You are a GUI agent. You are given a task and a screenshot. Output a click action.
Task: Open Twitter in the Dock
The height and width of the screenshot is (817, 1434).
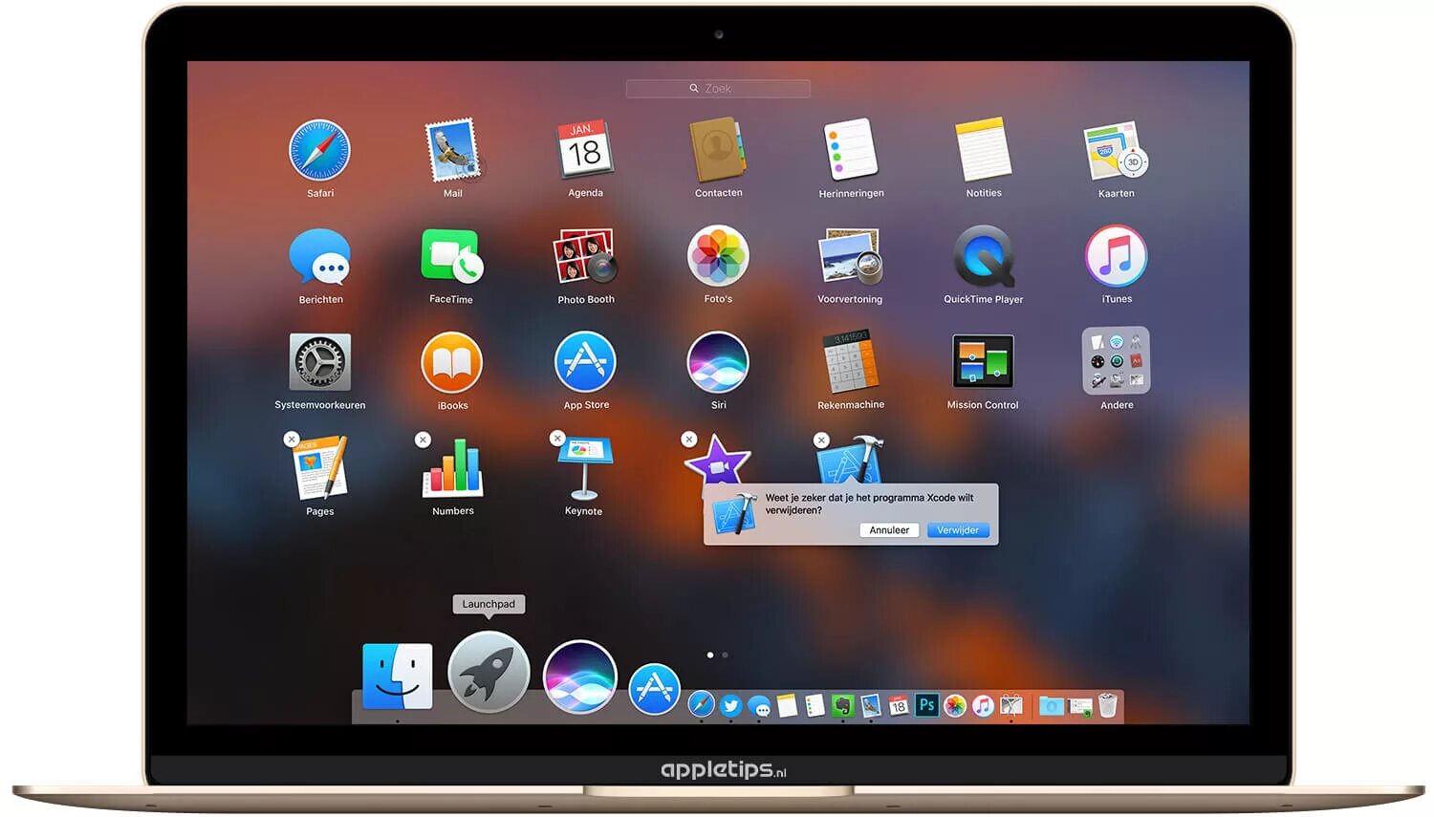730,706
